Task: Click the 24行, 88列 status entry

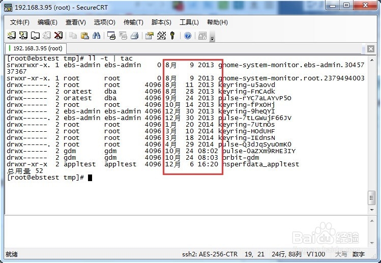Action: (x=286, y=254)
